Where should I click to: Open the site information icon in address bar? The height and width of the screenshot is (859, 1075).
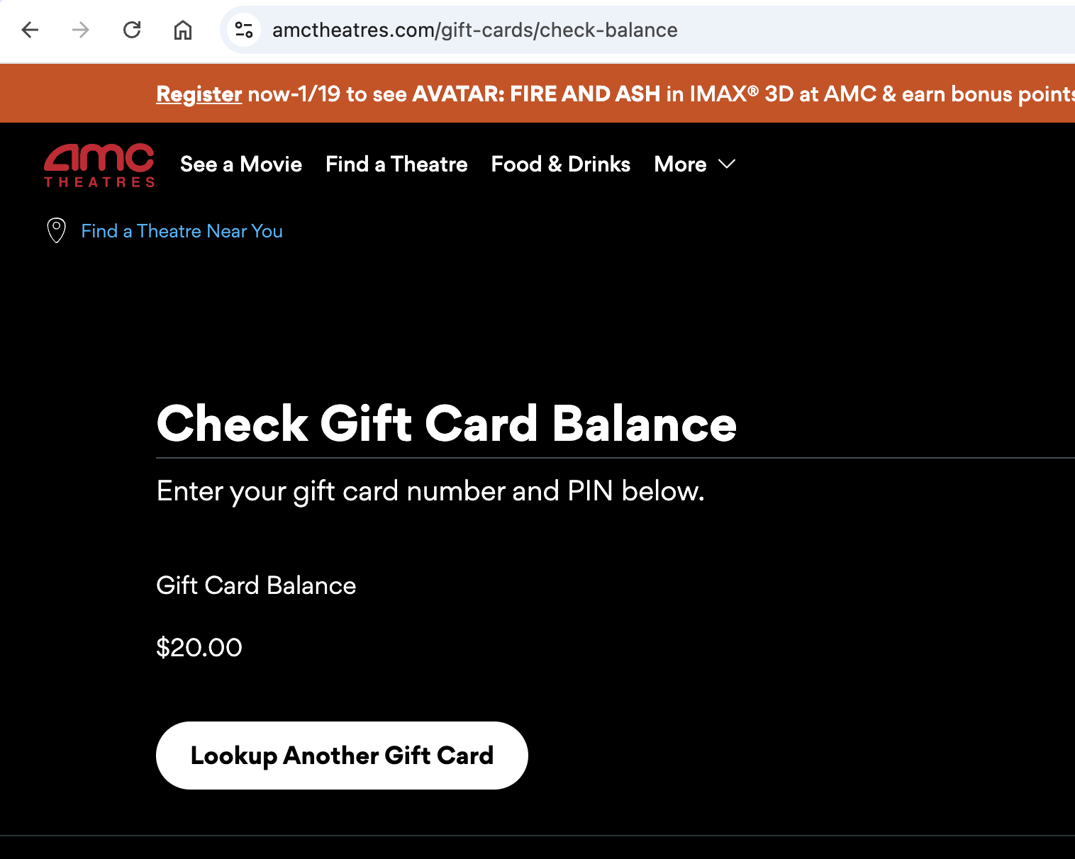(x=244, y=30)
